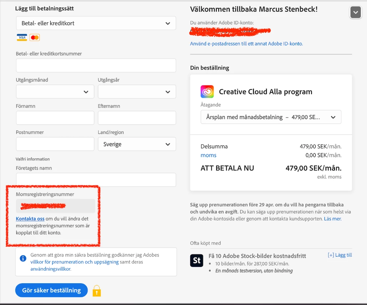Click the Lägg till betalningssätt heading
This screenshot has width=367, height=305.
coord(45,9)
